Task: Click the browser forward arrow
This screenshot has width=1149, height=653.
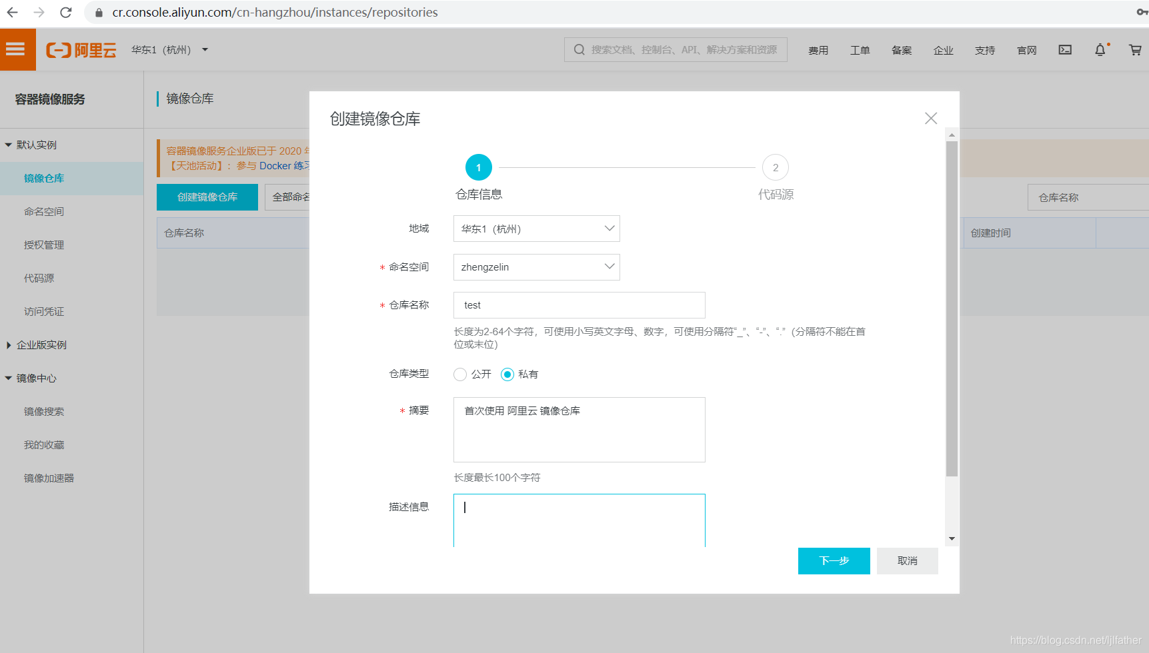Action: tap(39, 12)
